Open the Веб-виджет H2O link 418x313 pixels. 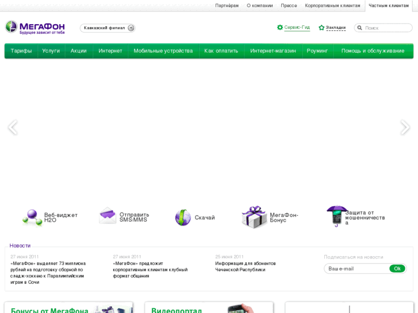point(61,217)
